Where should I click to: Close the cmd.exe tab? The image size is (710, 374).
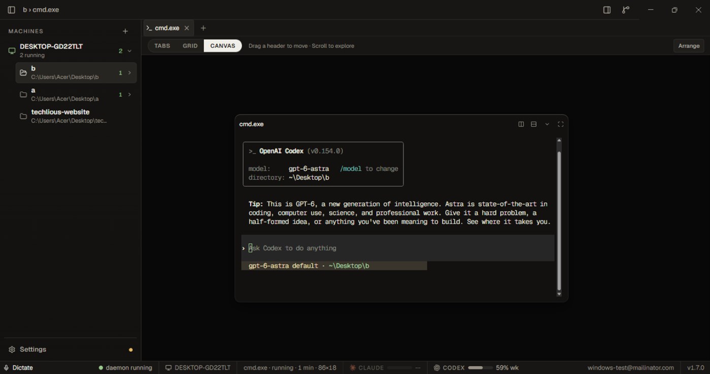(x=187, y=28)
